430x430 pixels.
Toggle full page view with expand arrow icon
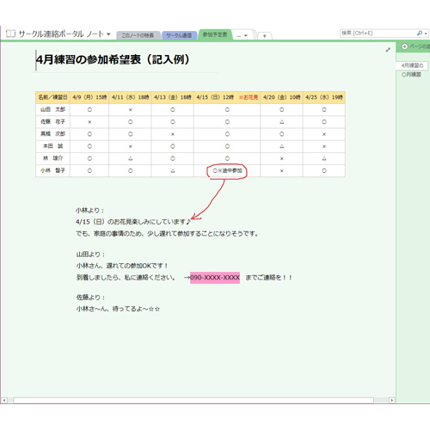point(388,50)
